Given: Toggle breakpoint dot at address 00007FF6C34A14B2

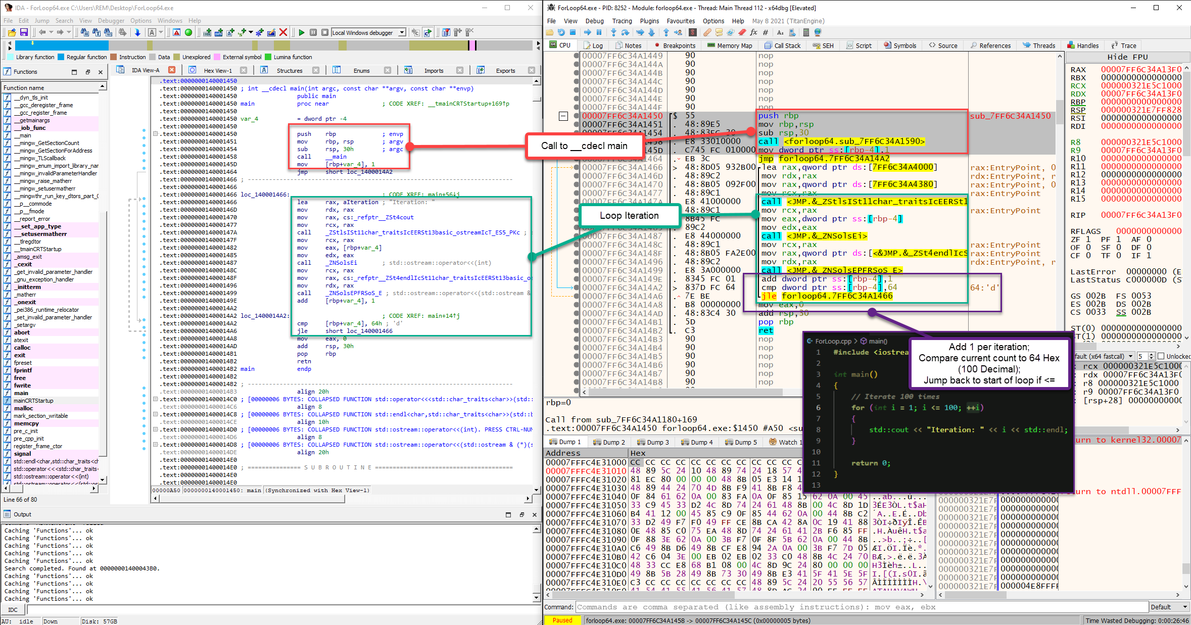Looking at the screenshot, I should tap(577, 330).
